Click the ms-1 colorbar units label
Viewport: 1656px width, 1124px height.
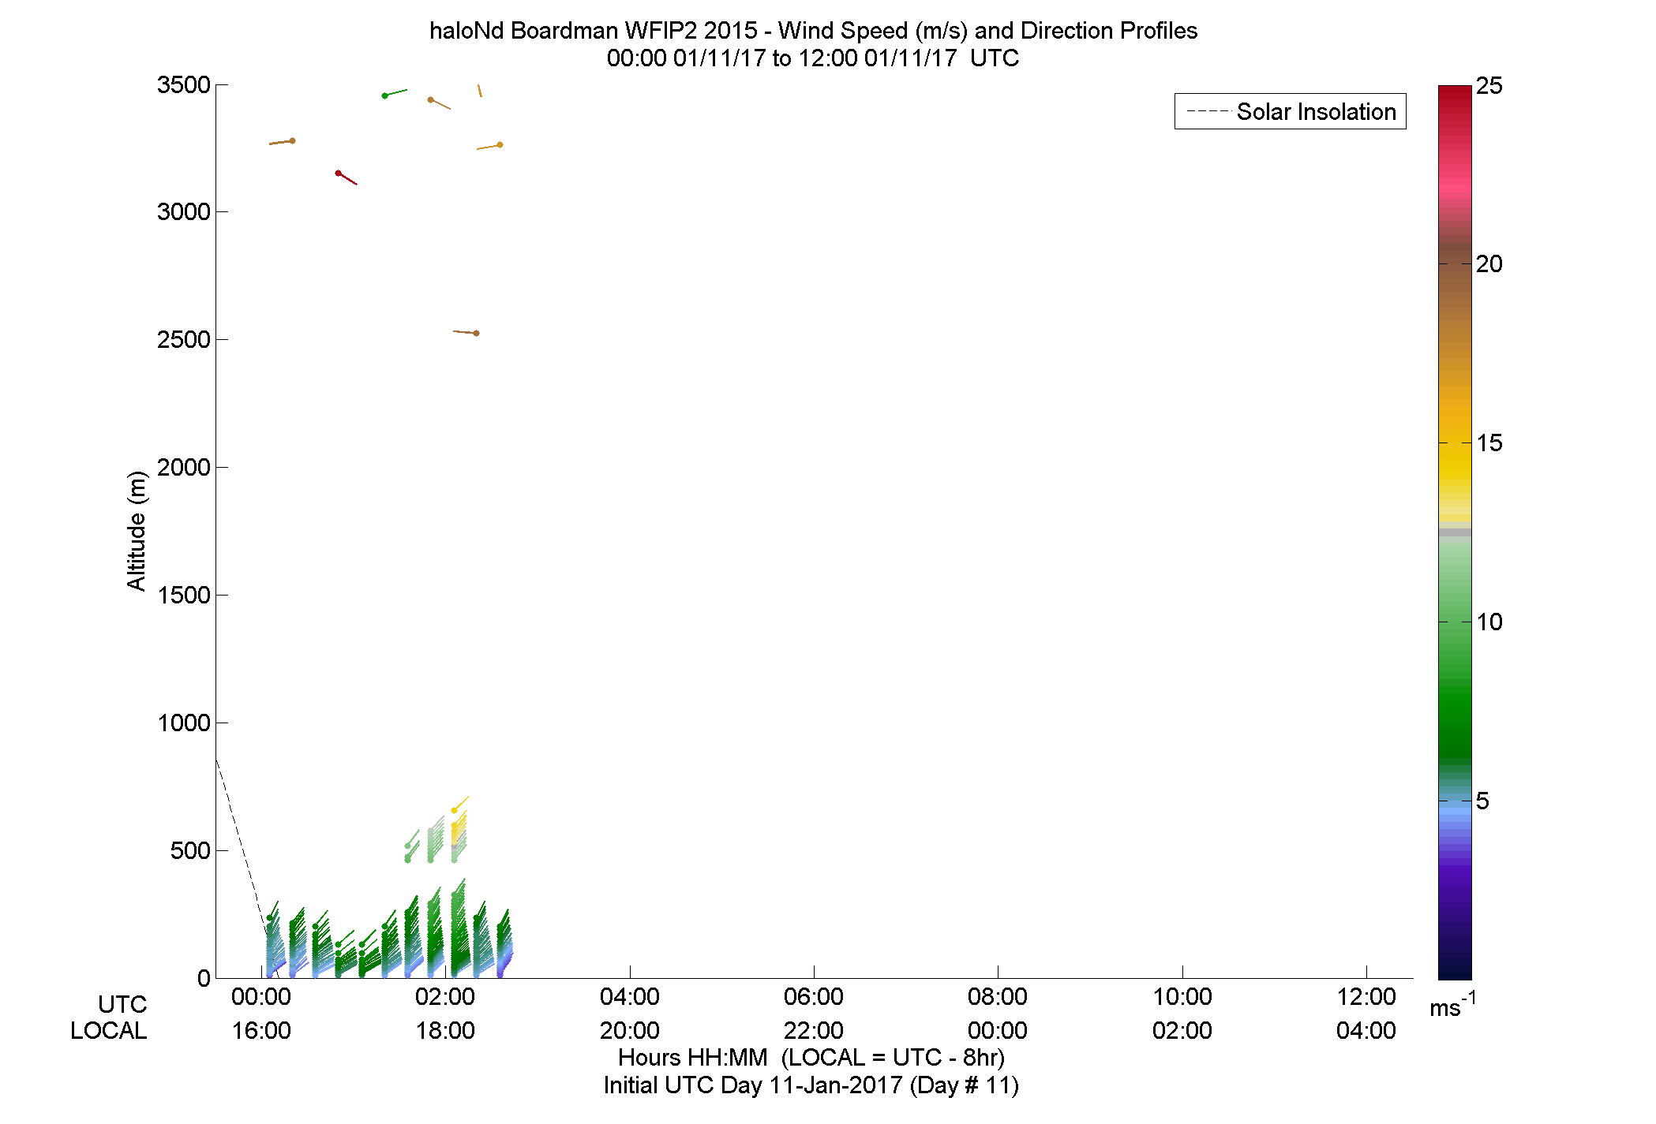coord(1452,1005)
